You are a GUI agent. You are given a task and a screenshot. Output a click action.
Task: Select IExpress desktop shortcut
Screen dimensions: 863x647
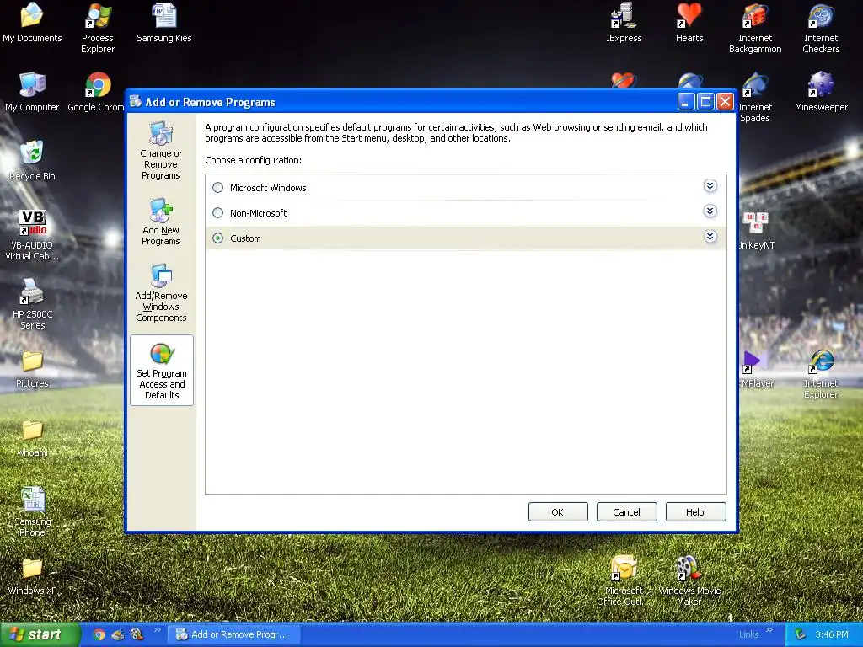pos(624,23)
